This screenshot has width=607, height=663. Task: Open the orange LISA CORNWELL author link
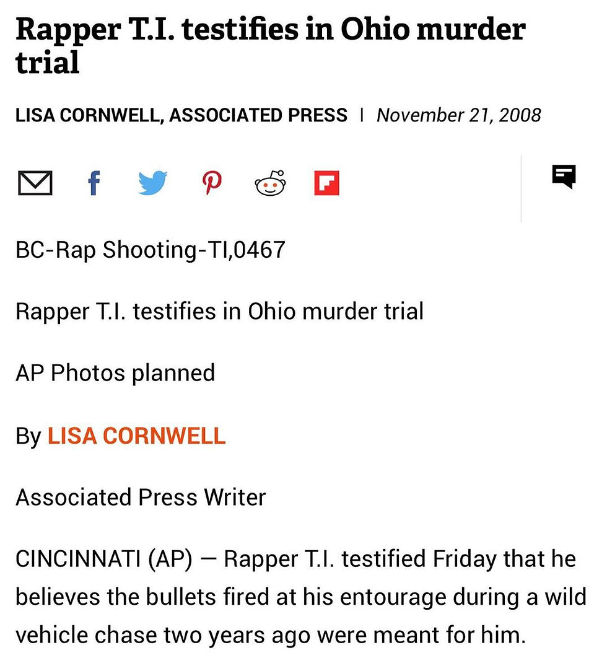(136, 436)
